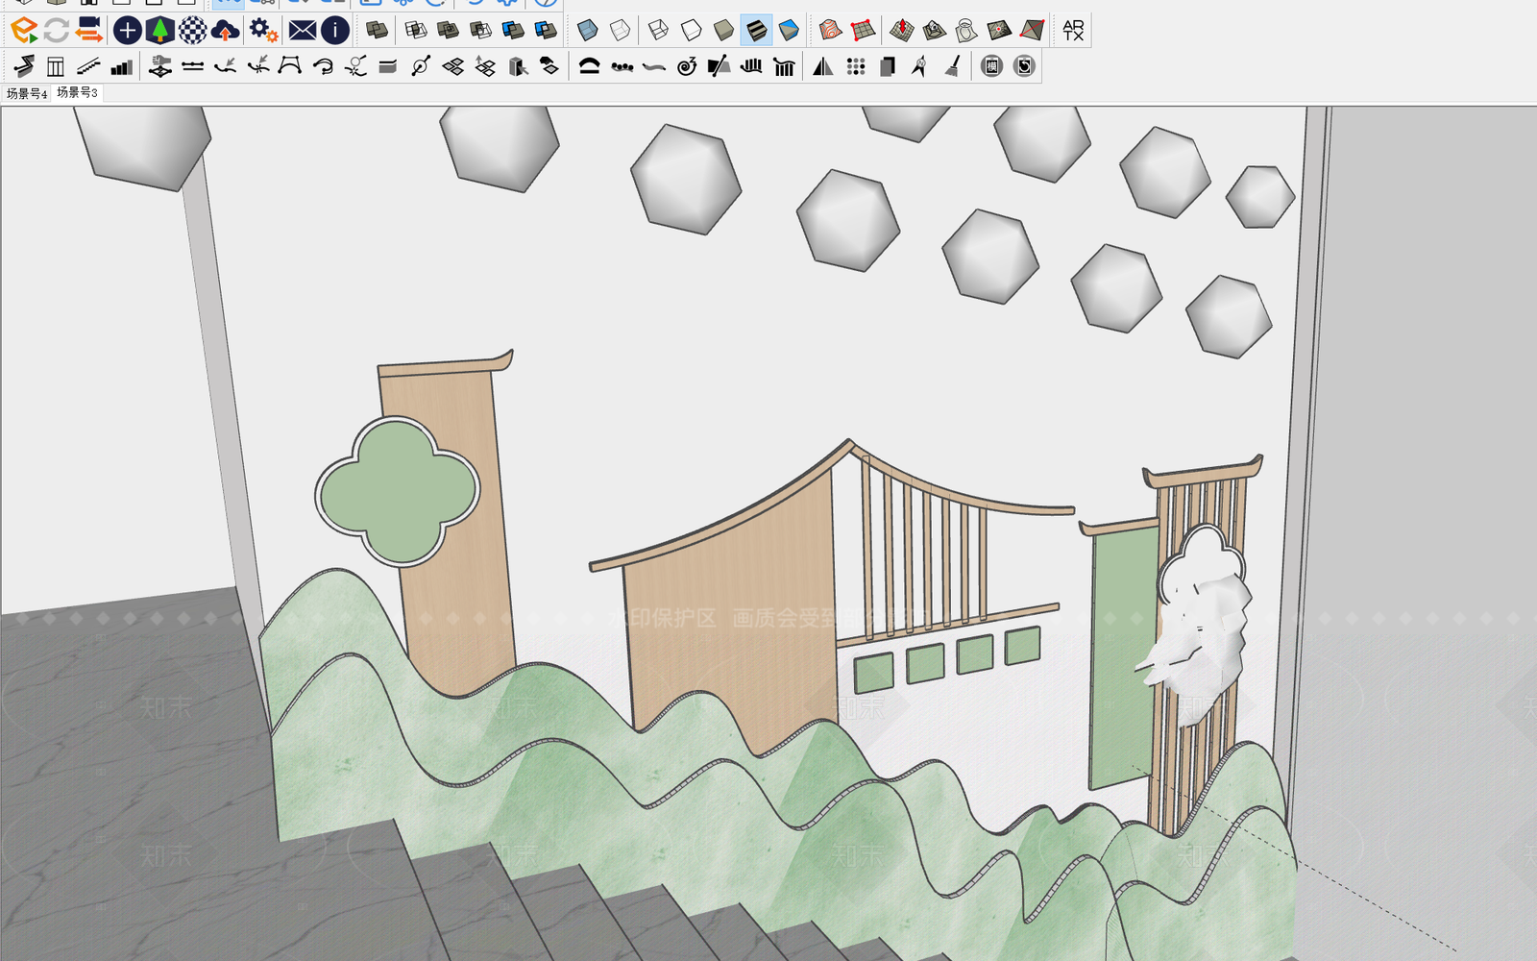Image resolution: width=1537 pixels, height=961 pixels.
Task: Select the Outer Shell solid tool
Action: [377, 31]
